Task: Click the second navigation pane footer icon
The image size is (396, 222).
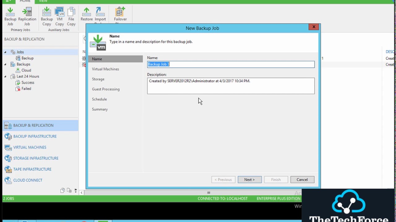Action: click(x=69, y=191)
